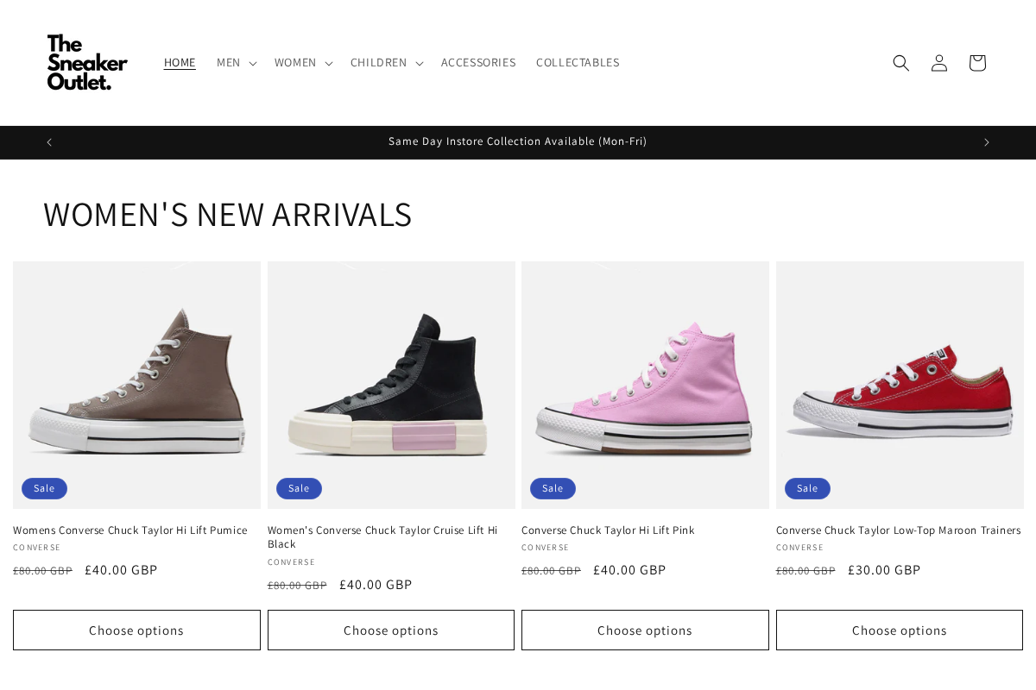Screen dimensions: 1036x690
Task: Open the Converse Chuck Taylor Hi Lift Pink product
Action: point(608,530)
